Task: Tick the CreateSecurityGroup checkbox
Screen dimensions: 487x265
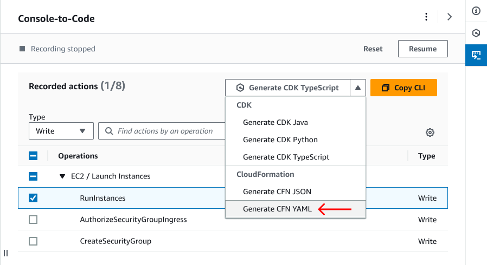Action: coord(33,241)
